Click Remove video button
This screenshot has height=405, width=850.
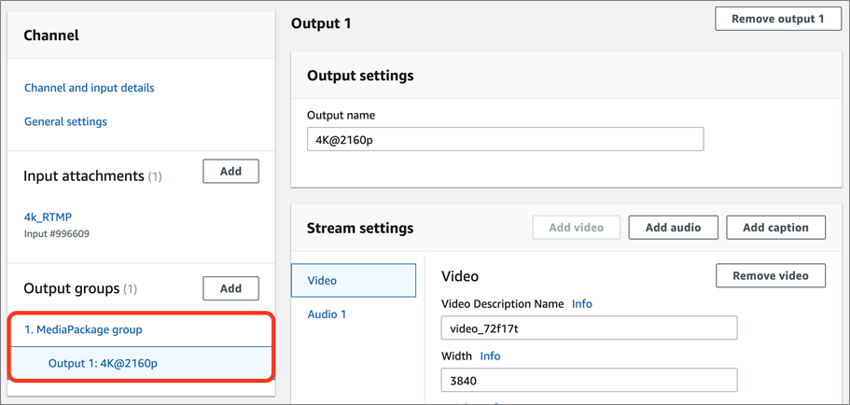click(x=771, y=275)
